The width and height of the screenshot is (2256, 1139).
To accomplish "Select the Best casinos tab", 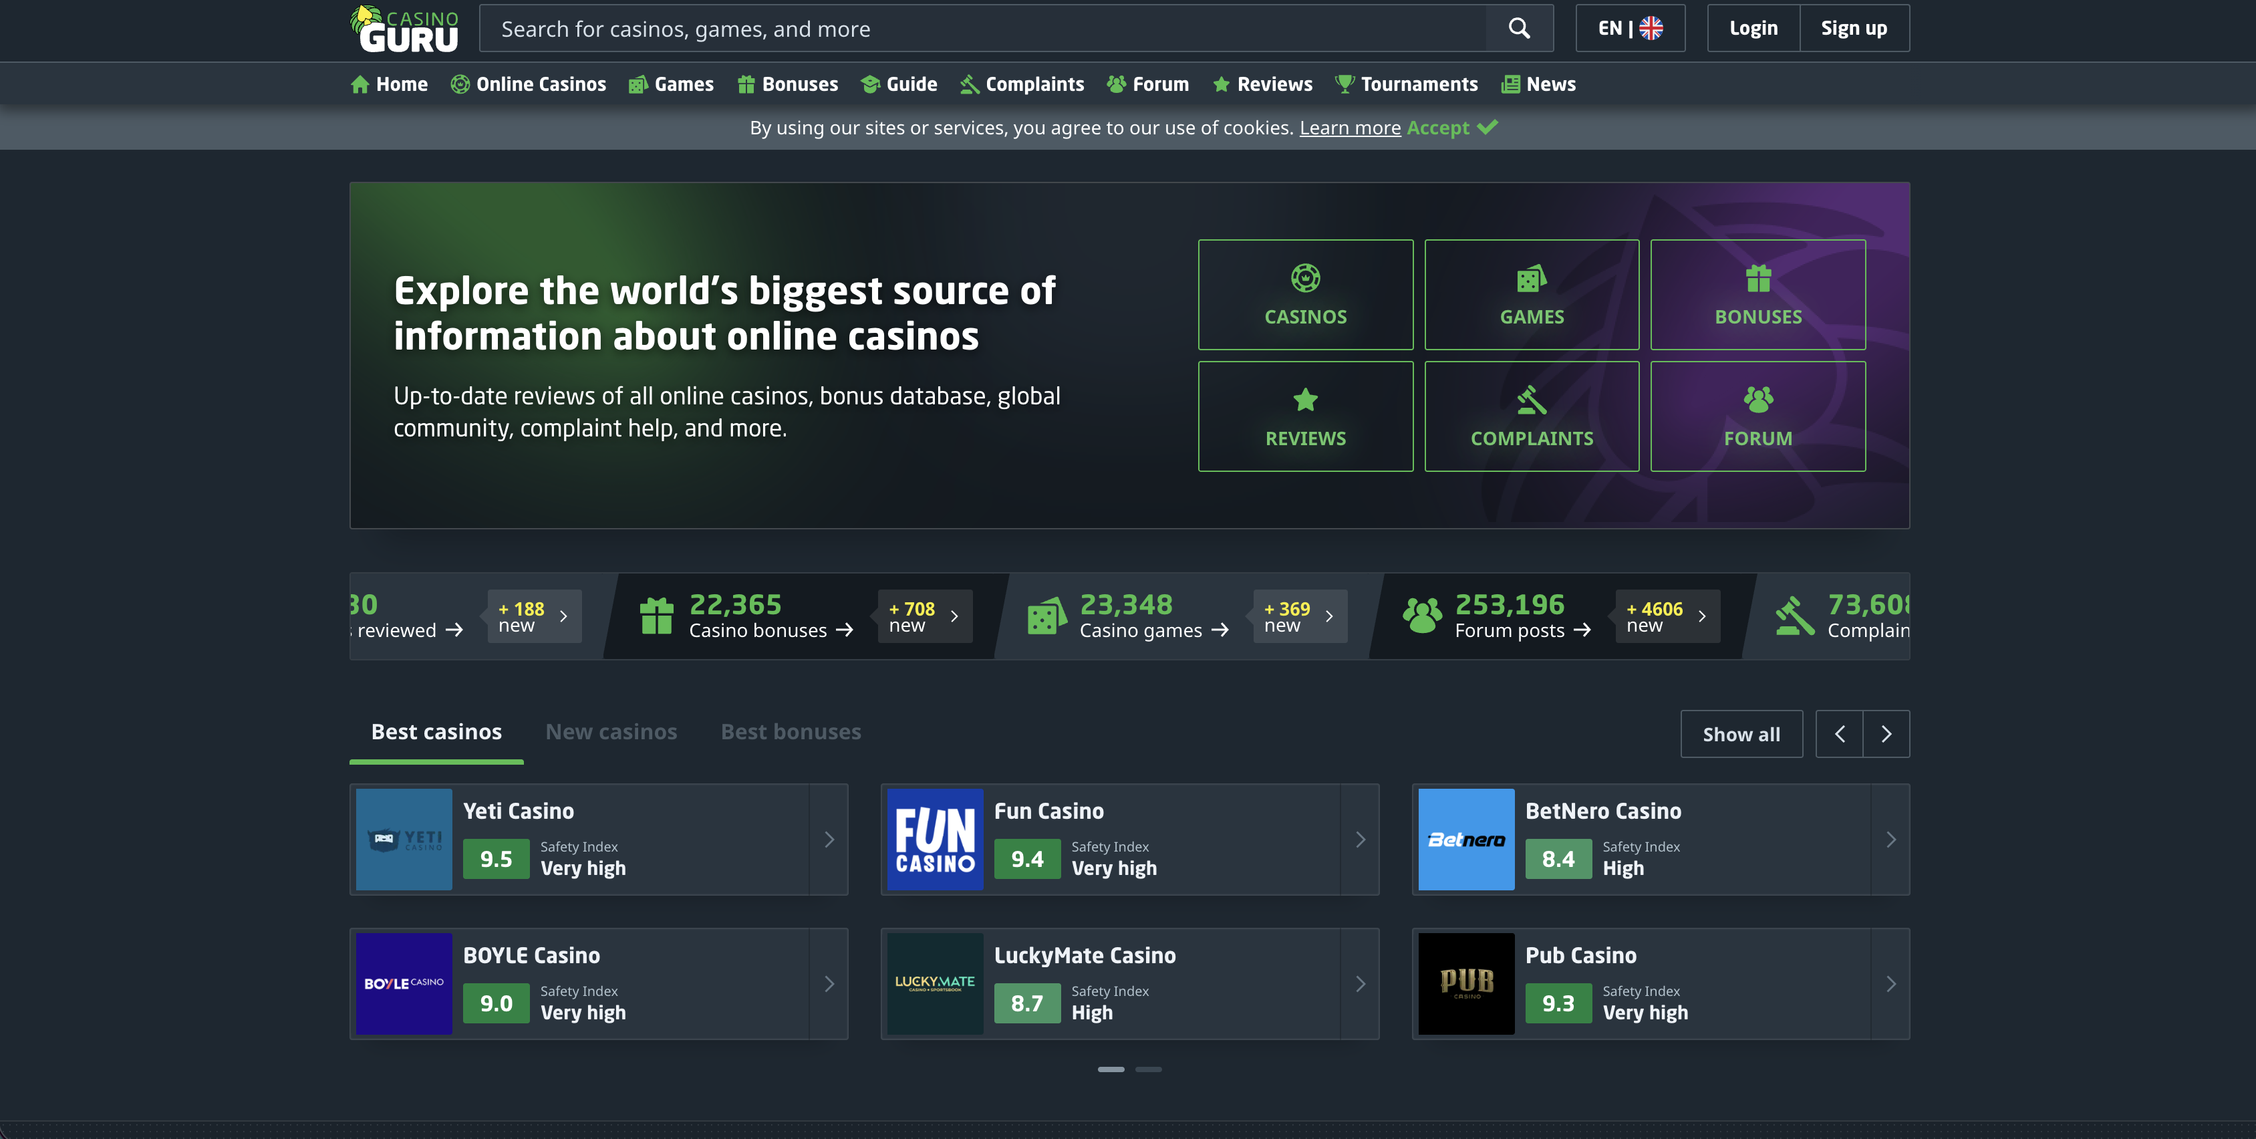I will 436,733.
